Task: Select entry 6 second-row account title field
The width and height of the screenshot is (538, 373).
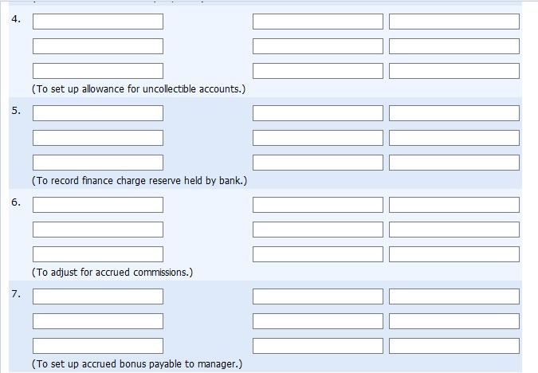Action: [98, 230]
